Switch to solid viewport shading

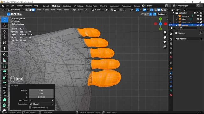click(x=159, y=10)
